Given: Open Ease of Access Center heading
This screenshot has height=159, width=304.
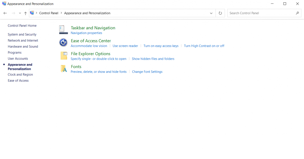Looking at the screenshot, I should pyautogui.click(x=91, y=41).
